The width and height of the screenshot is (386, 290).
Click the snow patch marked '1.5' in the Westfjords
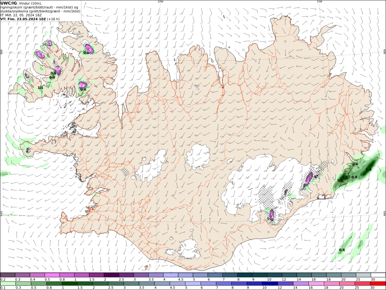coord(88,49)
